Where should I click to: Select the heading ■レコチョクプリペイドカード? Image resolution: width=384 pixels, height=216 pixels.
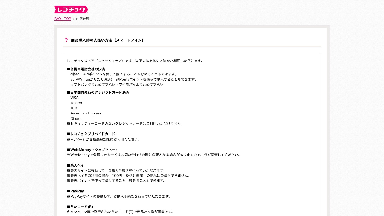tap(91, 134)
